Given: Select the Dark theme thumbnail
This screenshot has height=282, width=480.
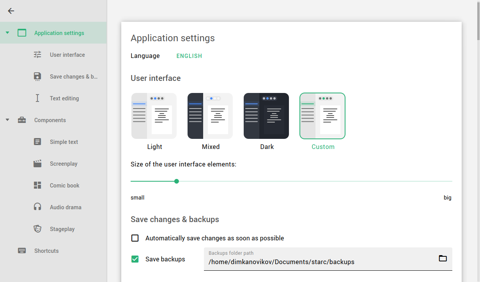Looking at the screenshot, I should pyautogui.click(x=266, y=116).
